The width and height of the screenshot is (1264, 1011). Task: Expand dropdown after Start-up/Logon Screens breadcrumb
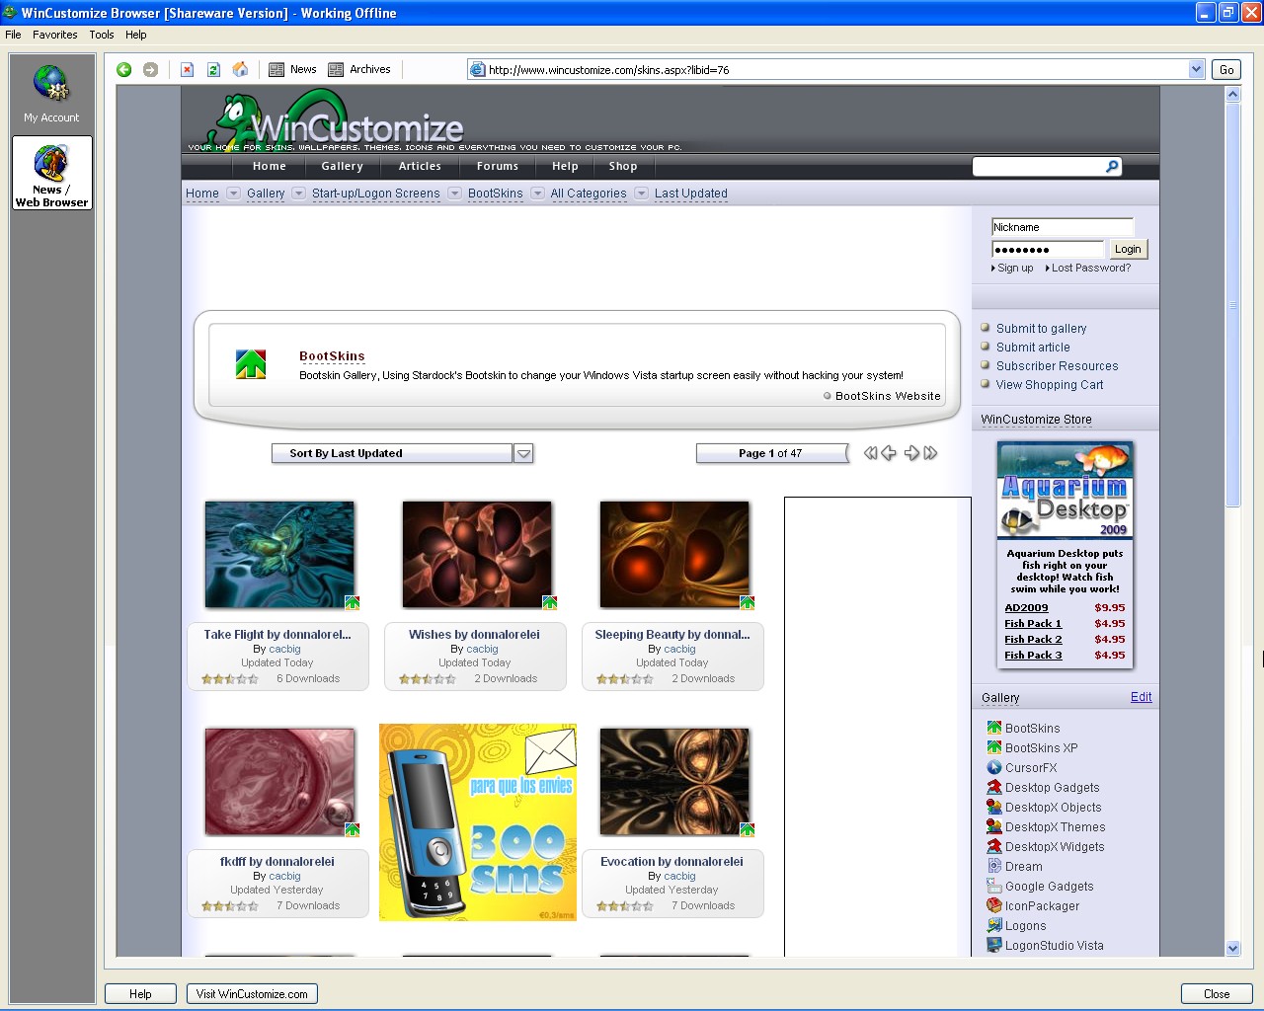click(x=454, y=194)
